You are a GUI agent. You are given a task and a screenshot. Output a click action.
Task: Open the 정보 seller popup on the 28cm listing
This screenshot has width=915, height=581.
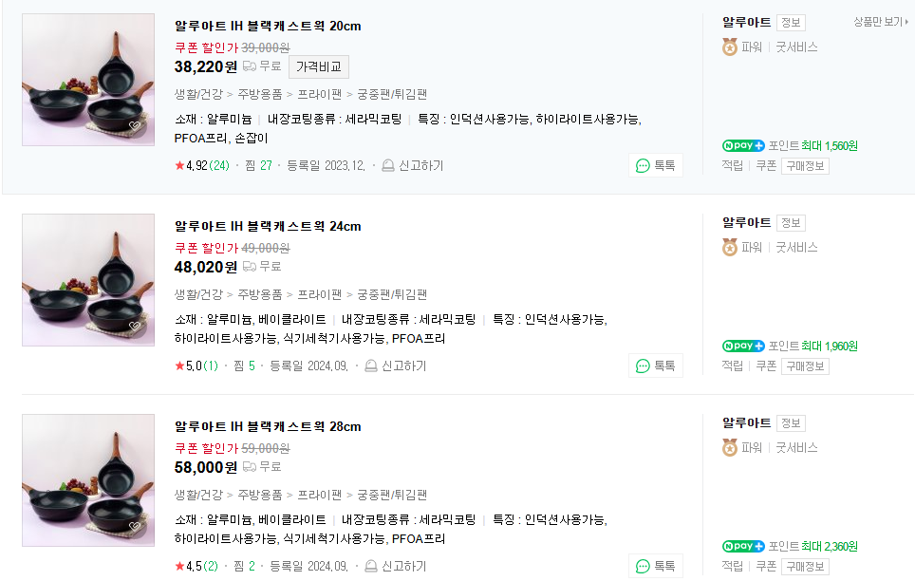pos(791,423)
